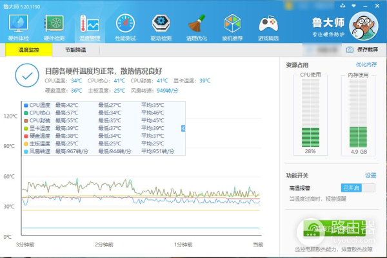Screen dimensions: 387x258
Task: Toggle 风扇转速 light-blue legend swatch
Action: tap(26, 151)
